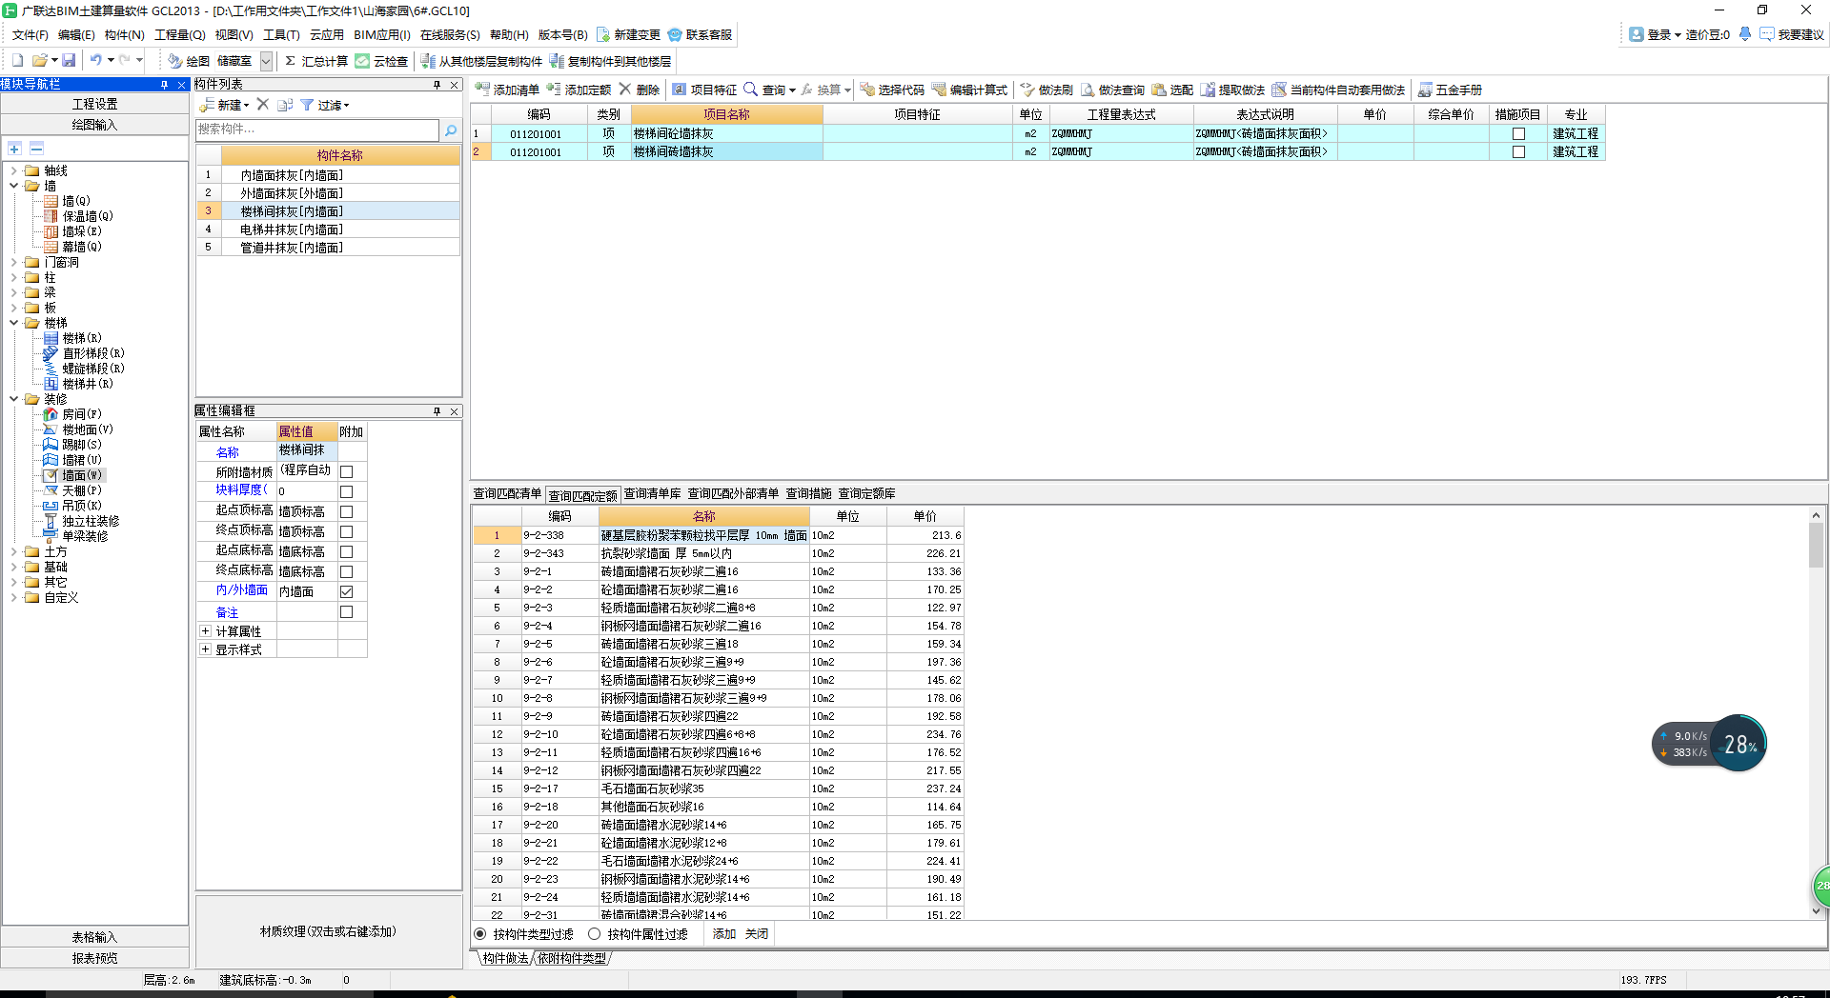
Task: Delete component with X icon in 构件列表
Action: tap(263, 105)
